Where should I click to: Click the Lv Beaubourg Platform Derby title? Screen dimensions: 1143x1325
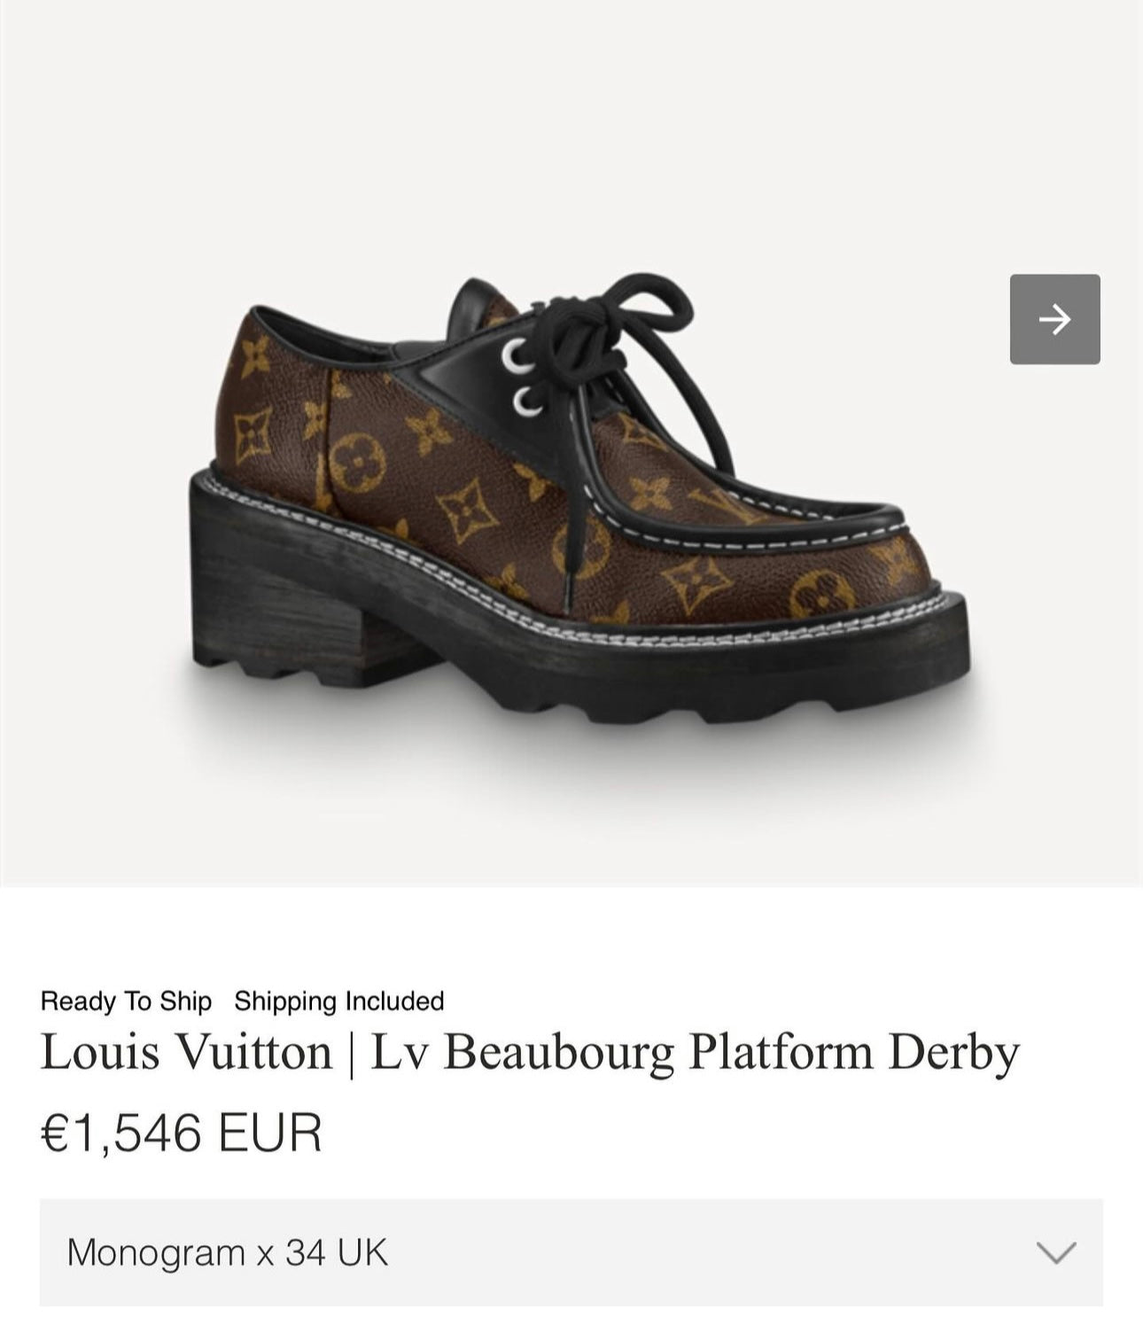tap(695, 1055)
